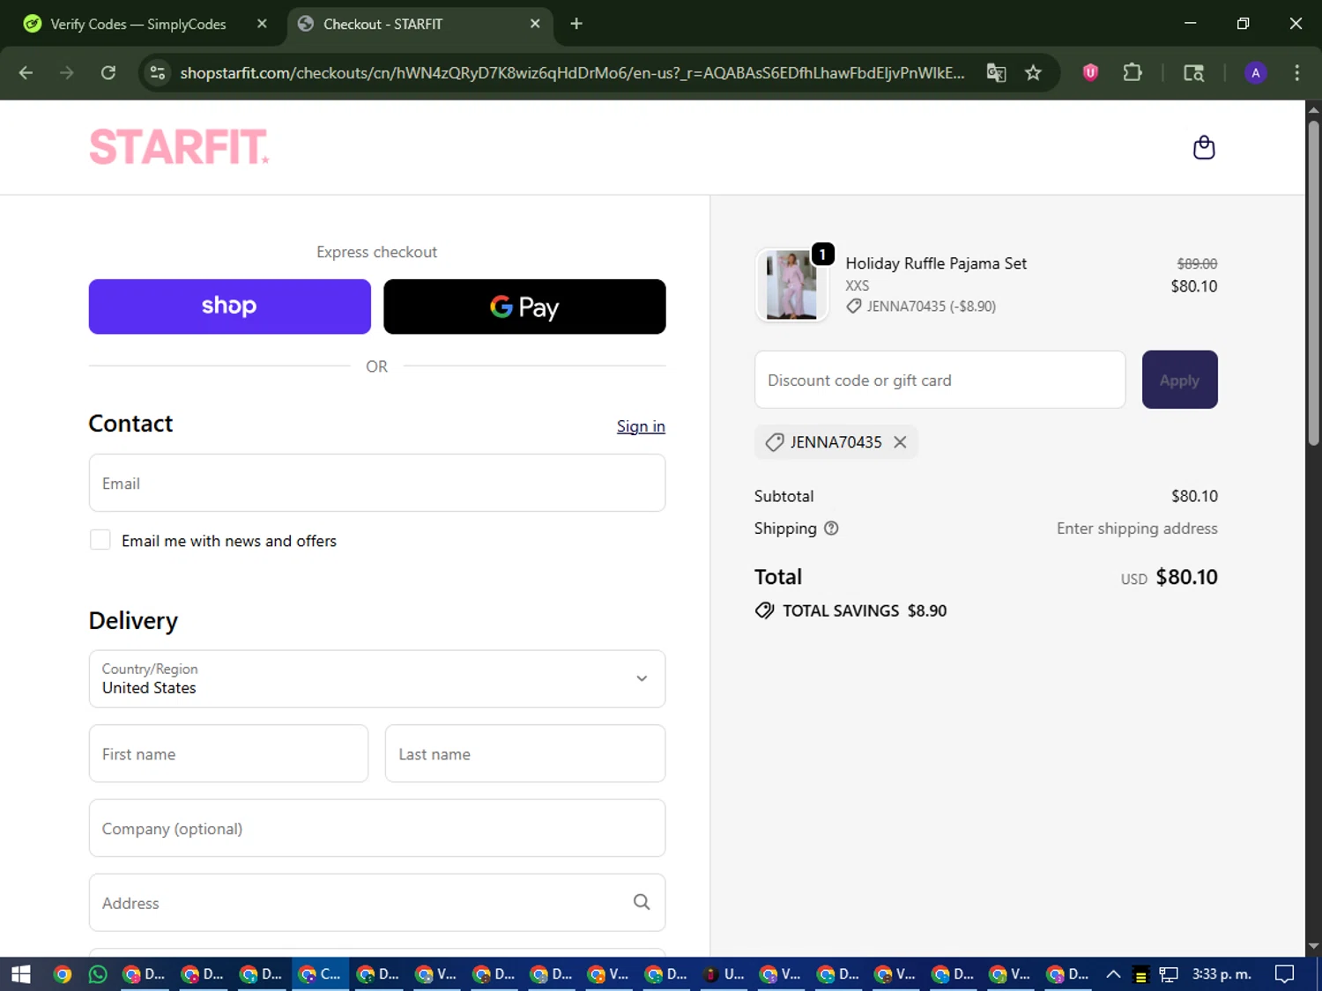Click the Address field search magnifier icon

[642, 902]
